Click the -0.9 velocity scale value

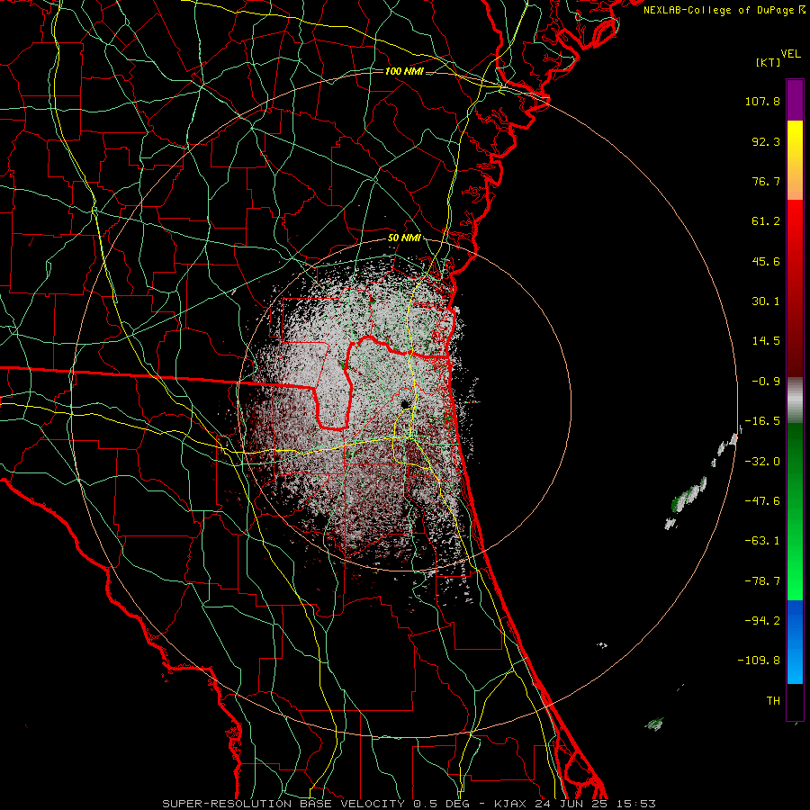766,382
